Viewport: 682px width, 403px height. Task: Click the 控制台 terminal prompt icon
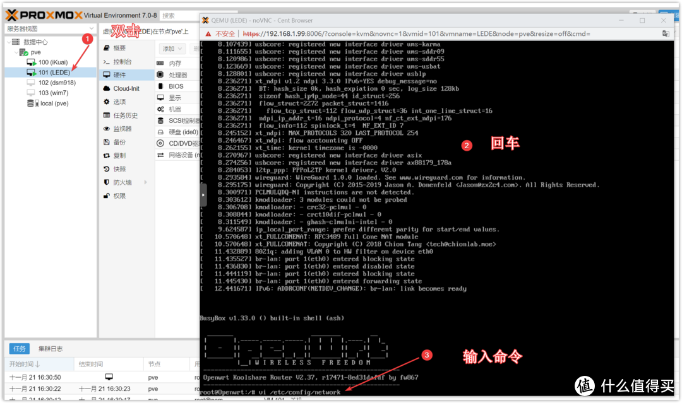click(107, 62)
